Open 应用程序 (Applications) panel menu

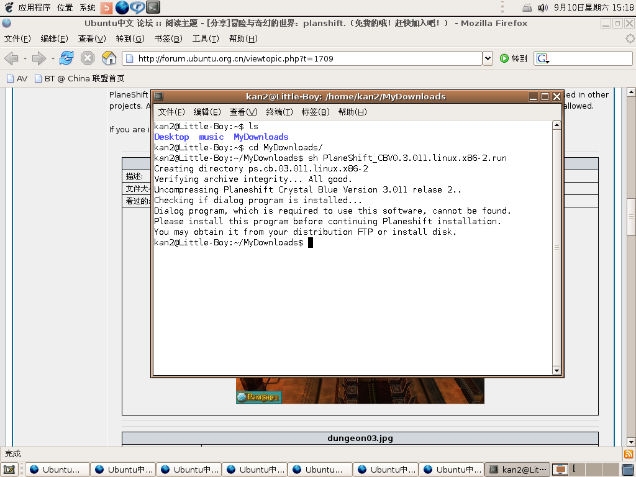pos(35,7)
